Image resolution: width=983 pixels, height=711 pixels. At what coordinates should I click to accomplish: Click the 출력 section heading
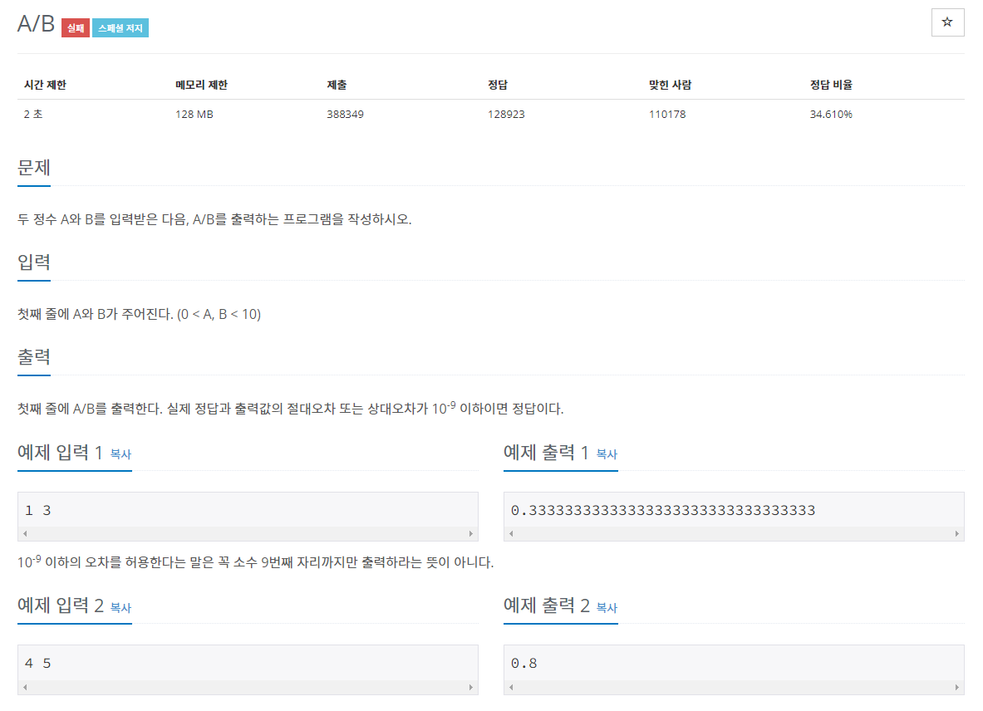[x=34, y=357]
